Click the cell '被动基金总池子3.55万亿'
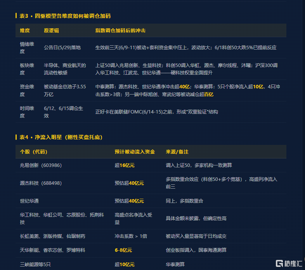This screenshot has height=270, width=305. (x=65, y=91)
